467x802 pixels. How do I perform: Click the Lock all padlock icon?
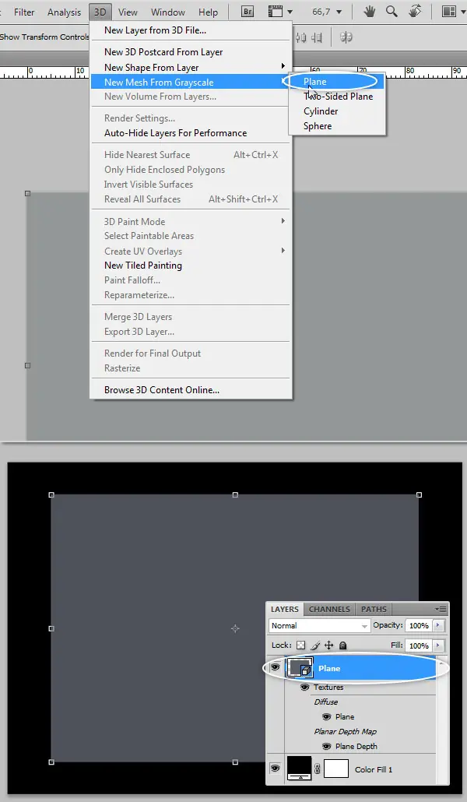point(342,645)
